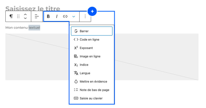Open the block options three-dot menu
206x108 pixels.
pos(85,16)
